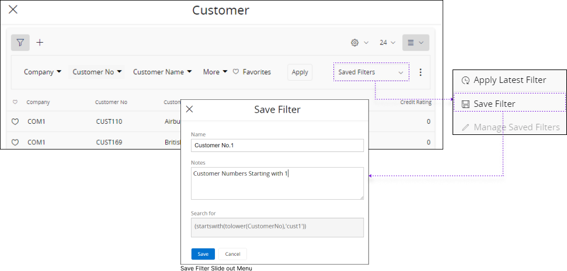Click the Notes resize grip handle
The image size is (567, 271).
pos(361,197)
